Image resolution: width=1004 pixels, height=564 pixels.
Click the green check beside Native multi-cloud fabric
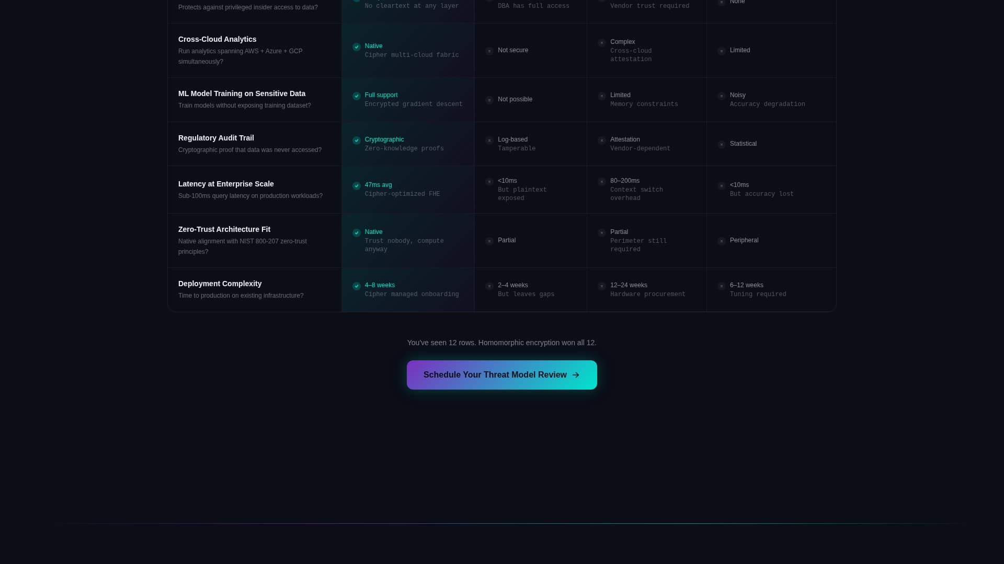[x=357, y=47]
